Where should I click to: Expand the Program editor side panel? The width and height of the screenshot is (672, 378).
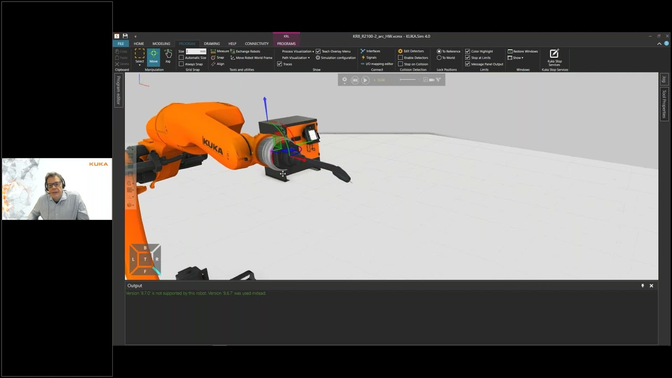click(119, 90)
